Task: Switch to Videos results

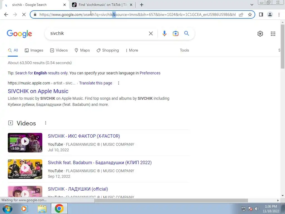Action: 59,50
